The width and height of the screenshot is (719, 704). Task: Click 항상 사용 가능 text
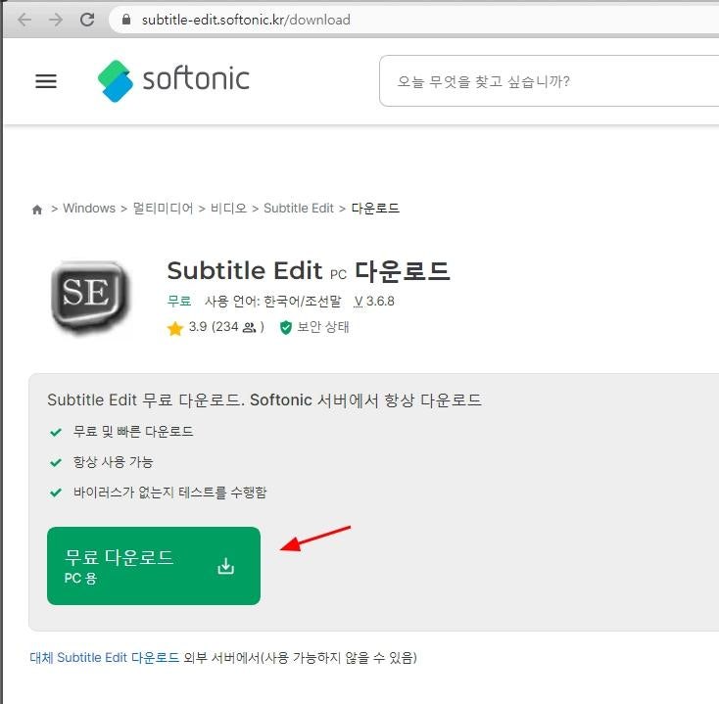pyautogui.click(x=113, y=461)
